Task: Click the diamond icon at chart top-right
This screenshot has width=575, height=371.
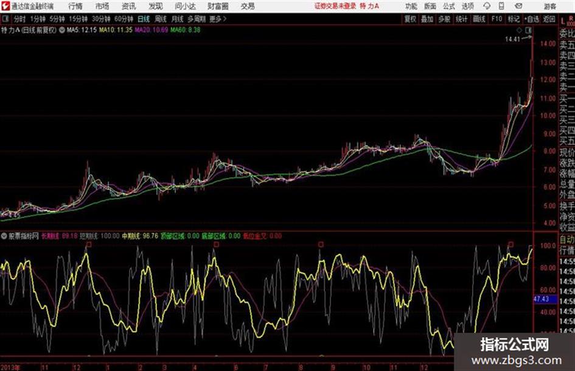Action: pos(519,30)
